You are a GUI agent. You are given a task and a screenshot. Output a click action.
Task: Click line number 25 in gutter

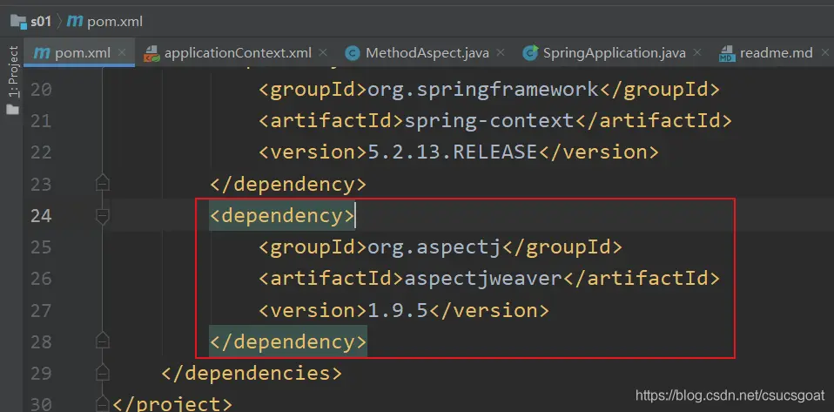click(x=41, y=247)
